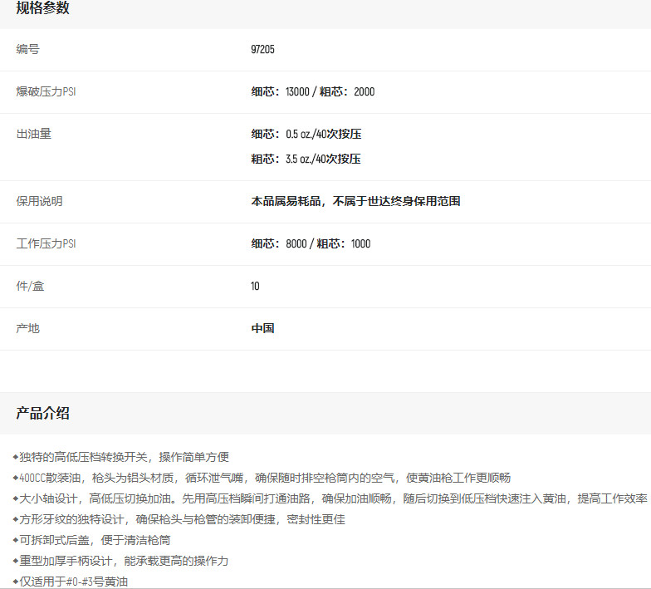The image size is (651, 589).
Task: Click the 编号 row label
Action: tap(27, 50)
